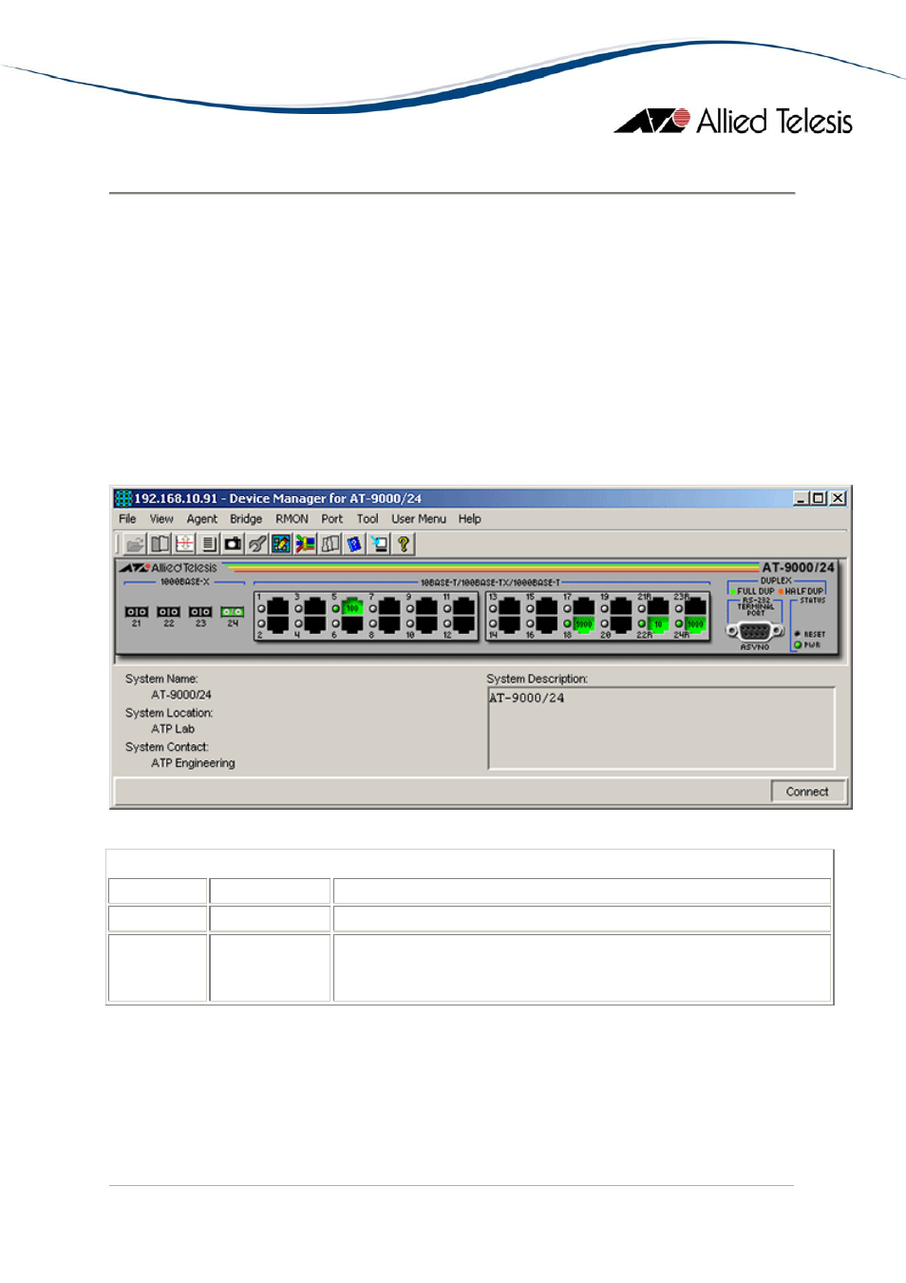906x1283 pixels.
Task: Select copper port 7 jack
Action: 389,606
